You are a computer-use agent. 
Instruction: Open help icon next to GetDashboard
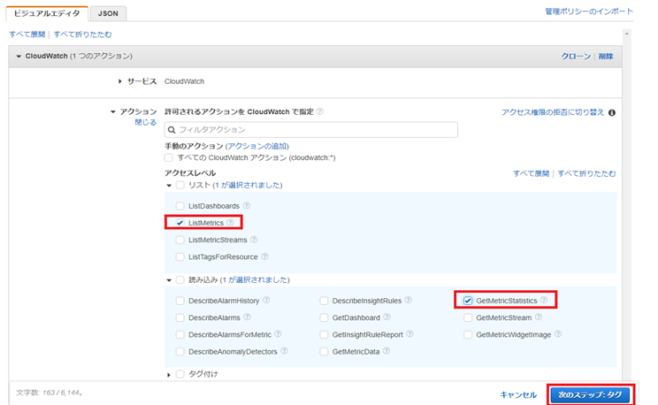[x=386, y=317]
